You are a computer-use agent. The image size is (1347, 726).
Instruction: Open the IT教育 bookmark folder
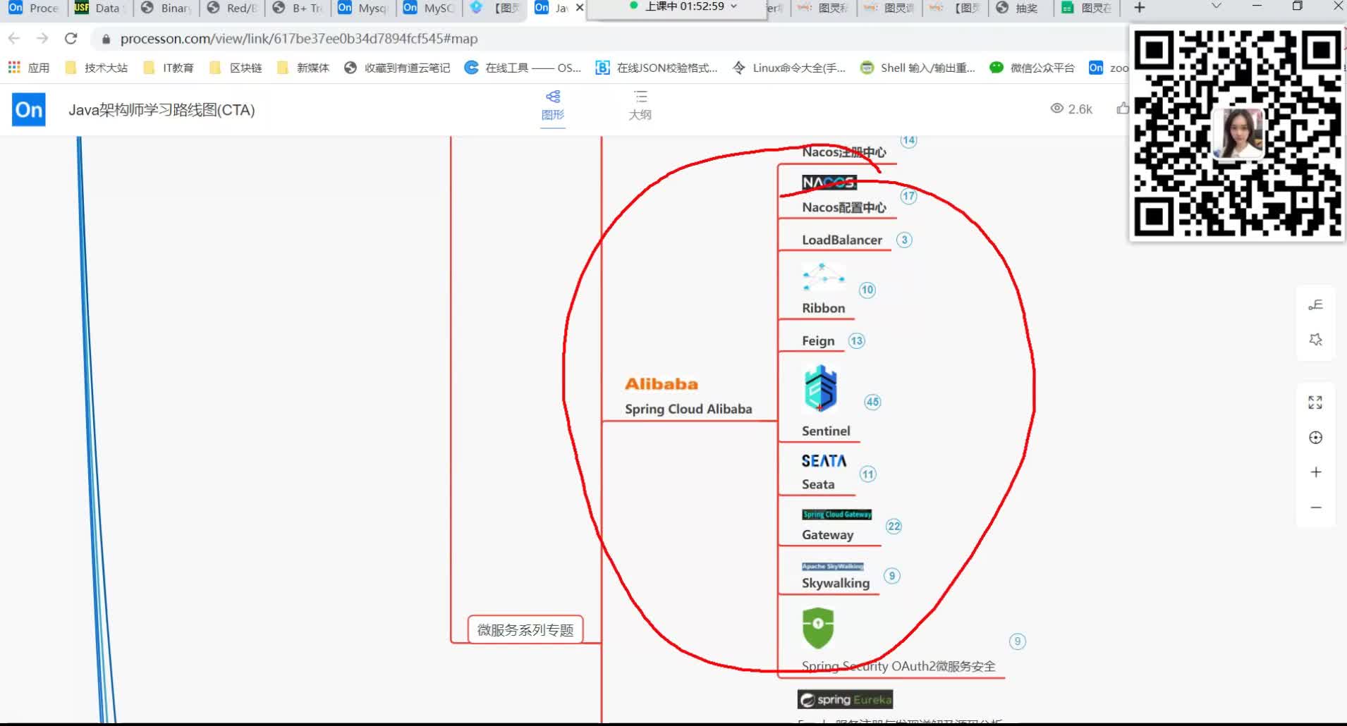click(x=168, y=68)
